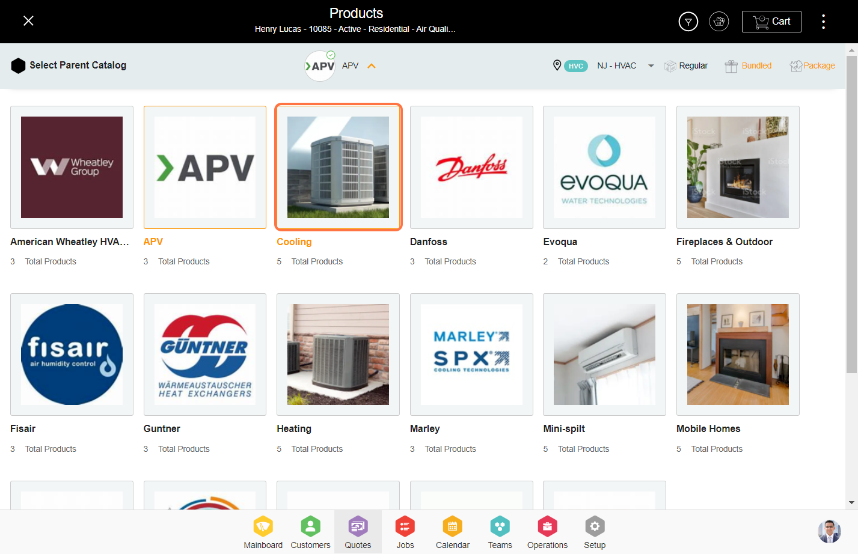Viewport: 858px width, 554px height.
Task: Switch to Package products
Action: 812,66
